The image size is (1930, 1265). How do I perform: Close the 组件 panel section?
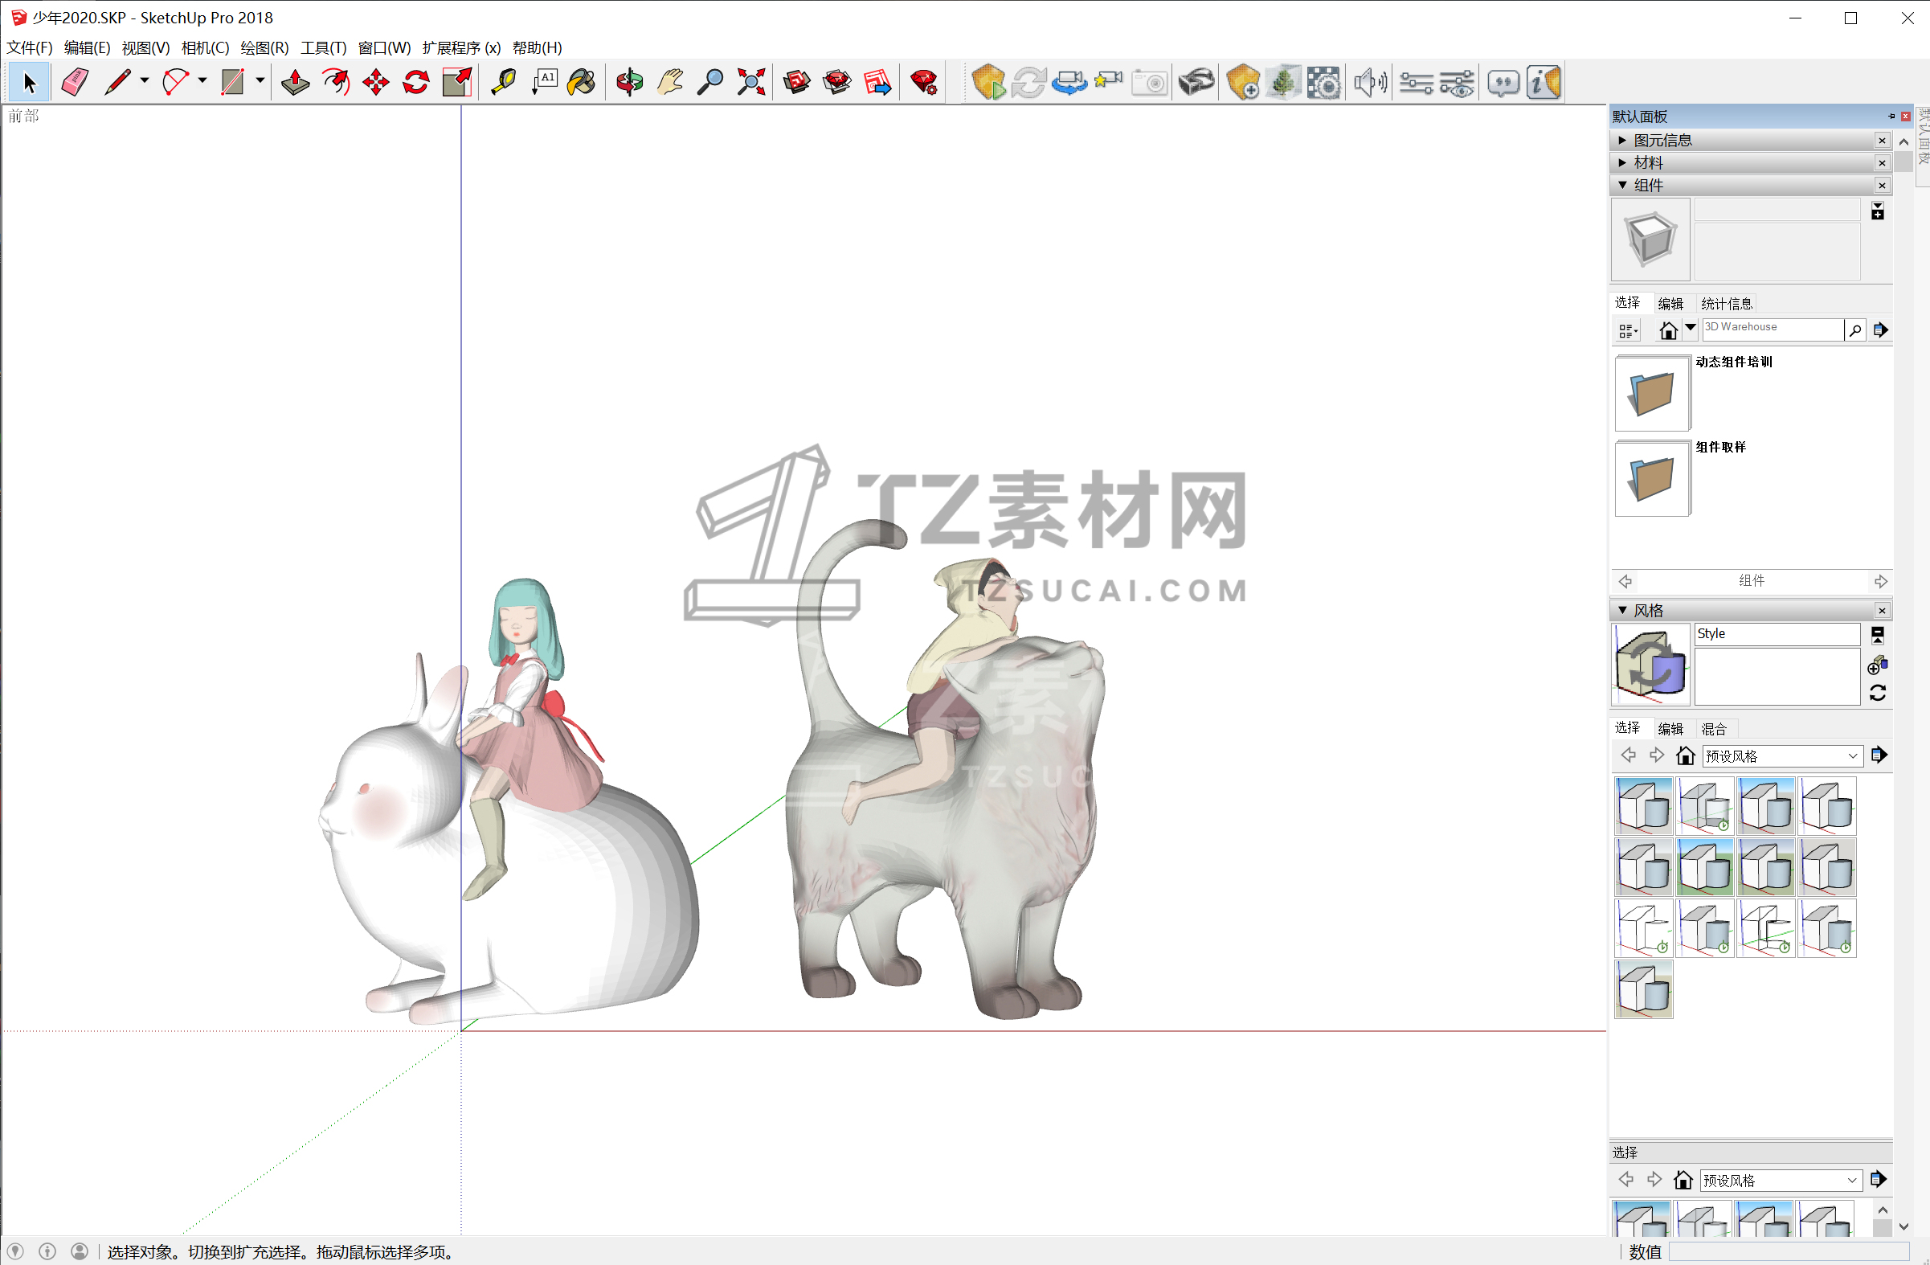click(1882, 186)
